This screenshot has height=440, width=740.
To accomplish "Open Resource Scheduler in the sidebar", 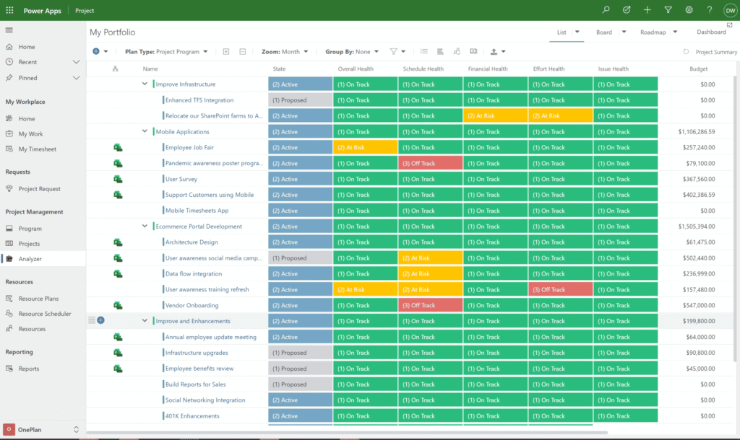I will [x=45, y=314].
